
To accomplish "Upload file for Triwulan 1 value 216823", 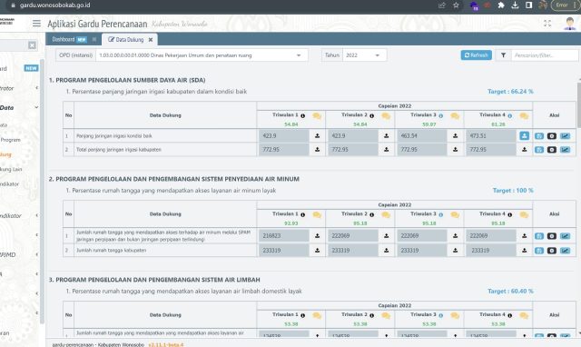I will [x=317, y=236].
